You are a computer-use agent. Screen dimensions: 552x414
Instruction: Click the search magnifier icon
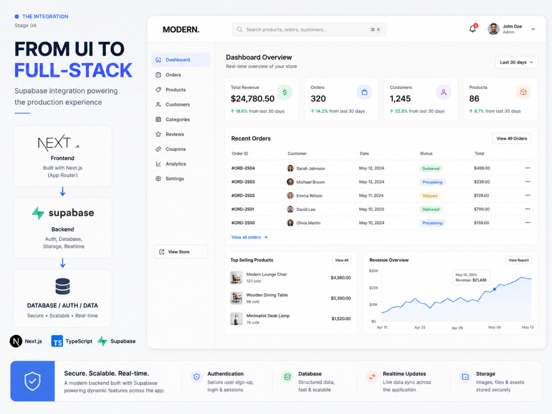(240, 30)
